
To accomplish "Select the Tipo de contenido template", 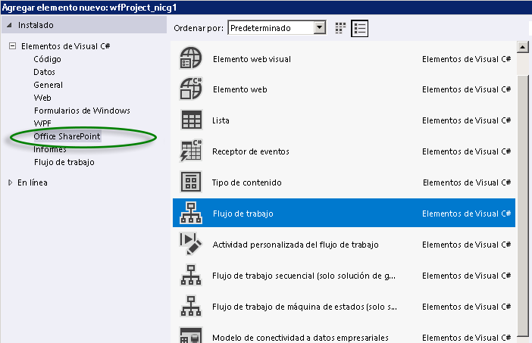I will coord(344,182).
